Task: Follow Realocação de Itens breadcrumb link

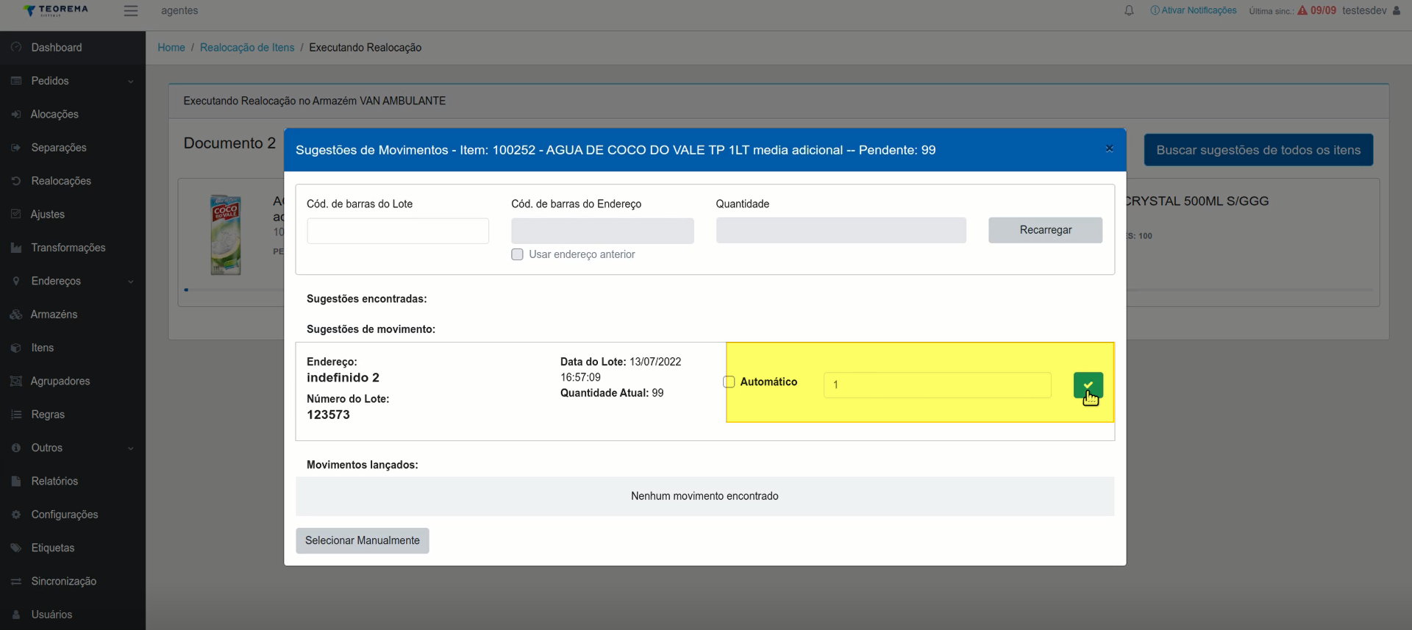Action: [247, 47]
